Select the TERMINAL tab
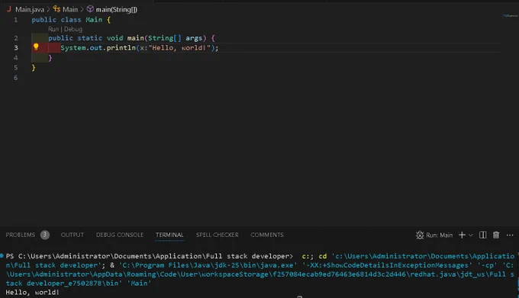The image size is (519, 298). tap(169, 235)
